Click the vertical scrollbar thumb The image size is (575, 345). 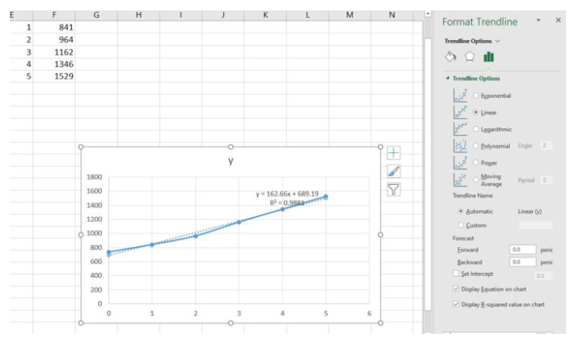(x=427, y=174)
